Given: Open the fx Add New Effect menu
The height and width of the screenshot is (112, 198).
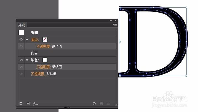Looking at the screenshot, I should [x=35, y=104].
